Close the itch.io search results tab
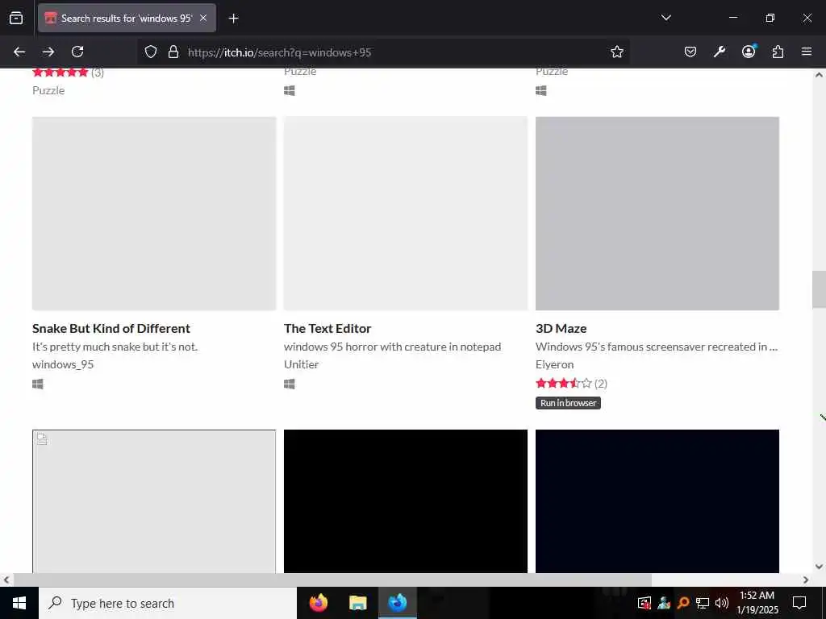 coord(203,18)
